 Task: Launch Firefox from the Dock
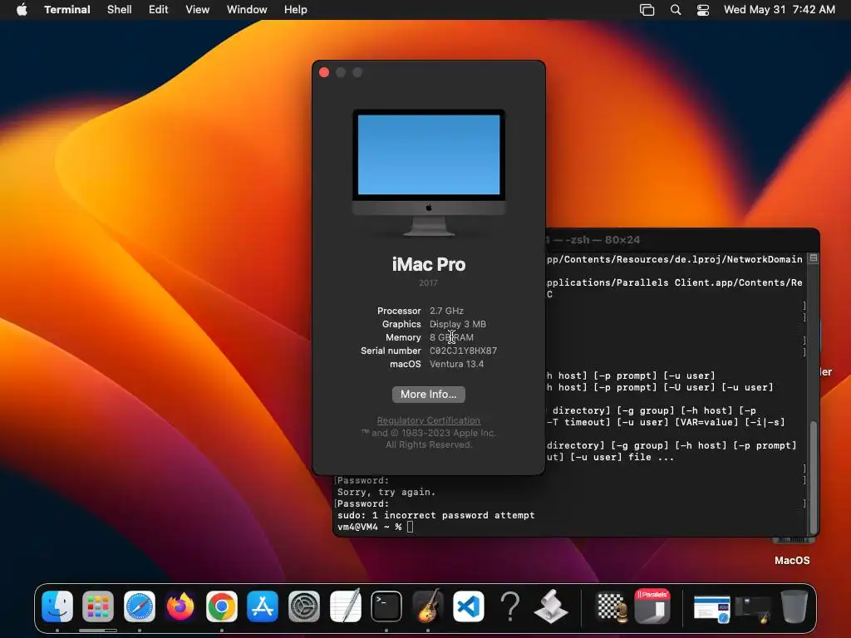click(180, 606)
